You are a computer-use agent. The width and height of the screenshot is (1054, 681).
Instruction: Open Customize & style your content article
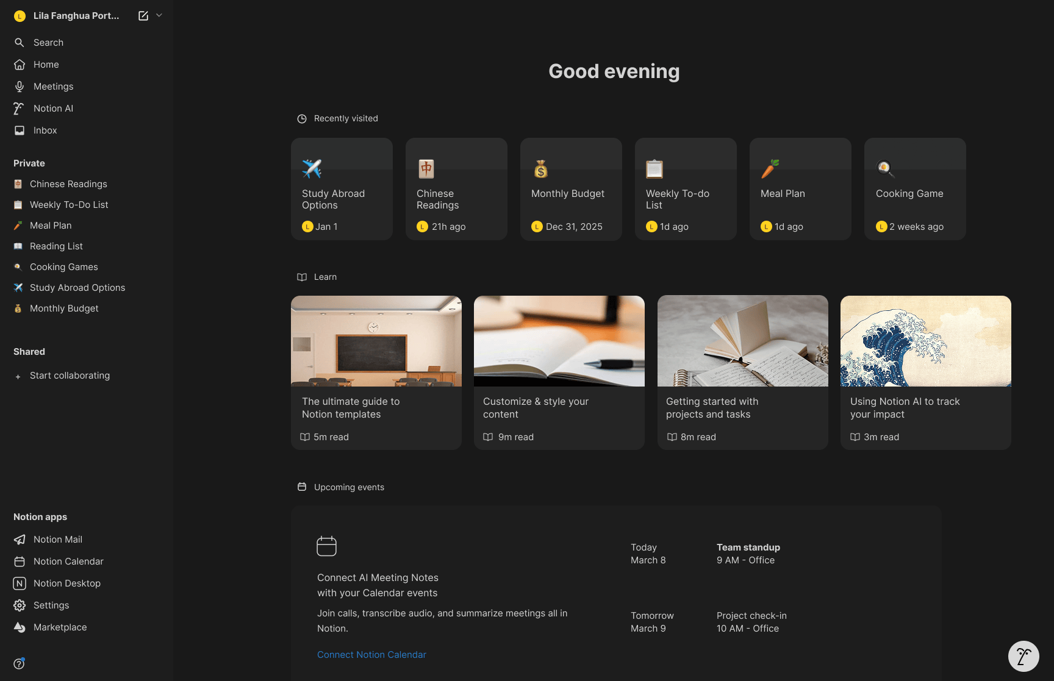pos(559,373)
